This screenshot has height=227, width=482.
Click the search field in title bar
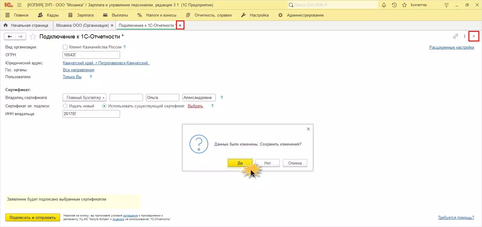(x=333, y=5)
